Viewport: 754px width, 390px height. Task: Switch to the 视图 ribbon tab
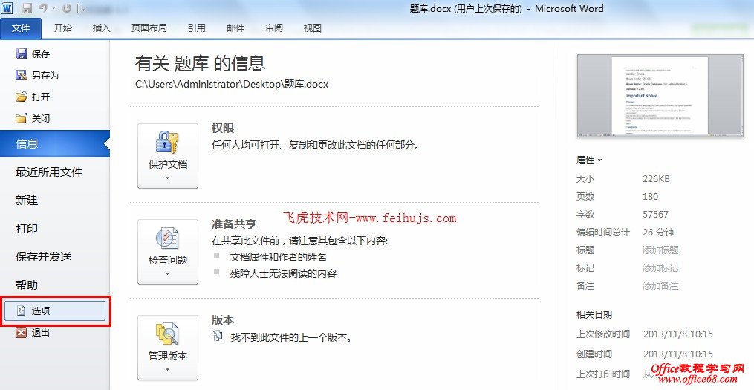pyautogui.click(x=312, y=28)
